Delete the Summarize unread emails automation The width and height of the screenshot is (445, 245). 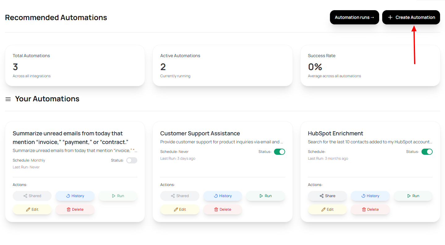[x=75, y=209]
